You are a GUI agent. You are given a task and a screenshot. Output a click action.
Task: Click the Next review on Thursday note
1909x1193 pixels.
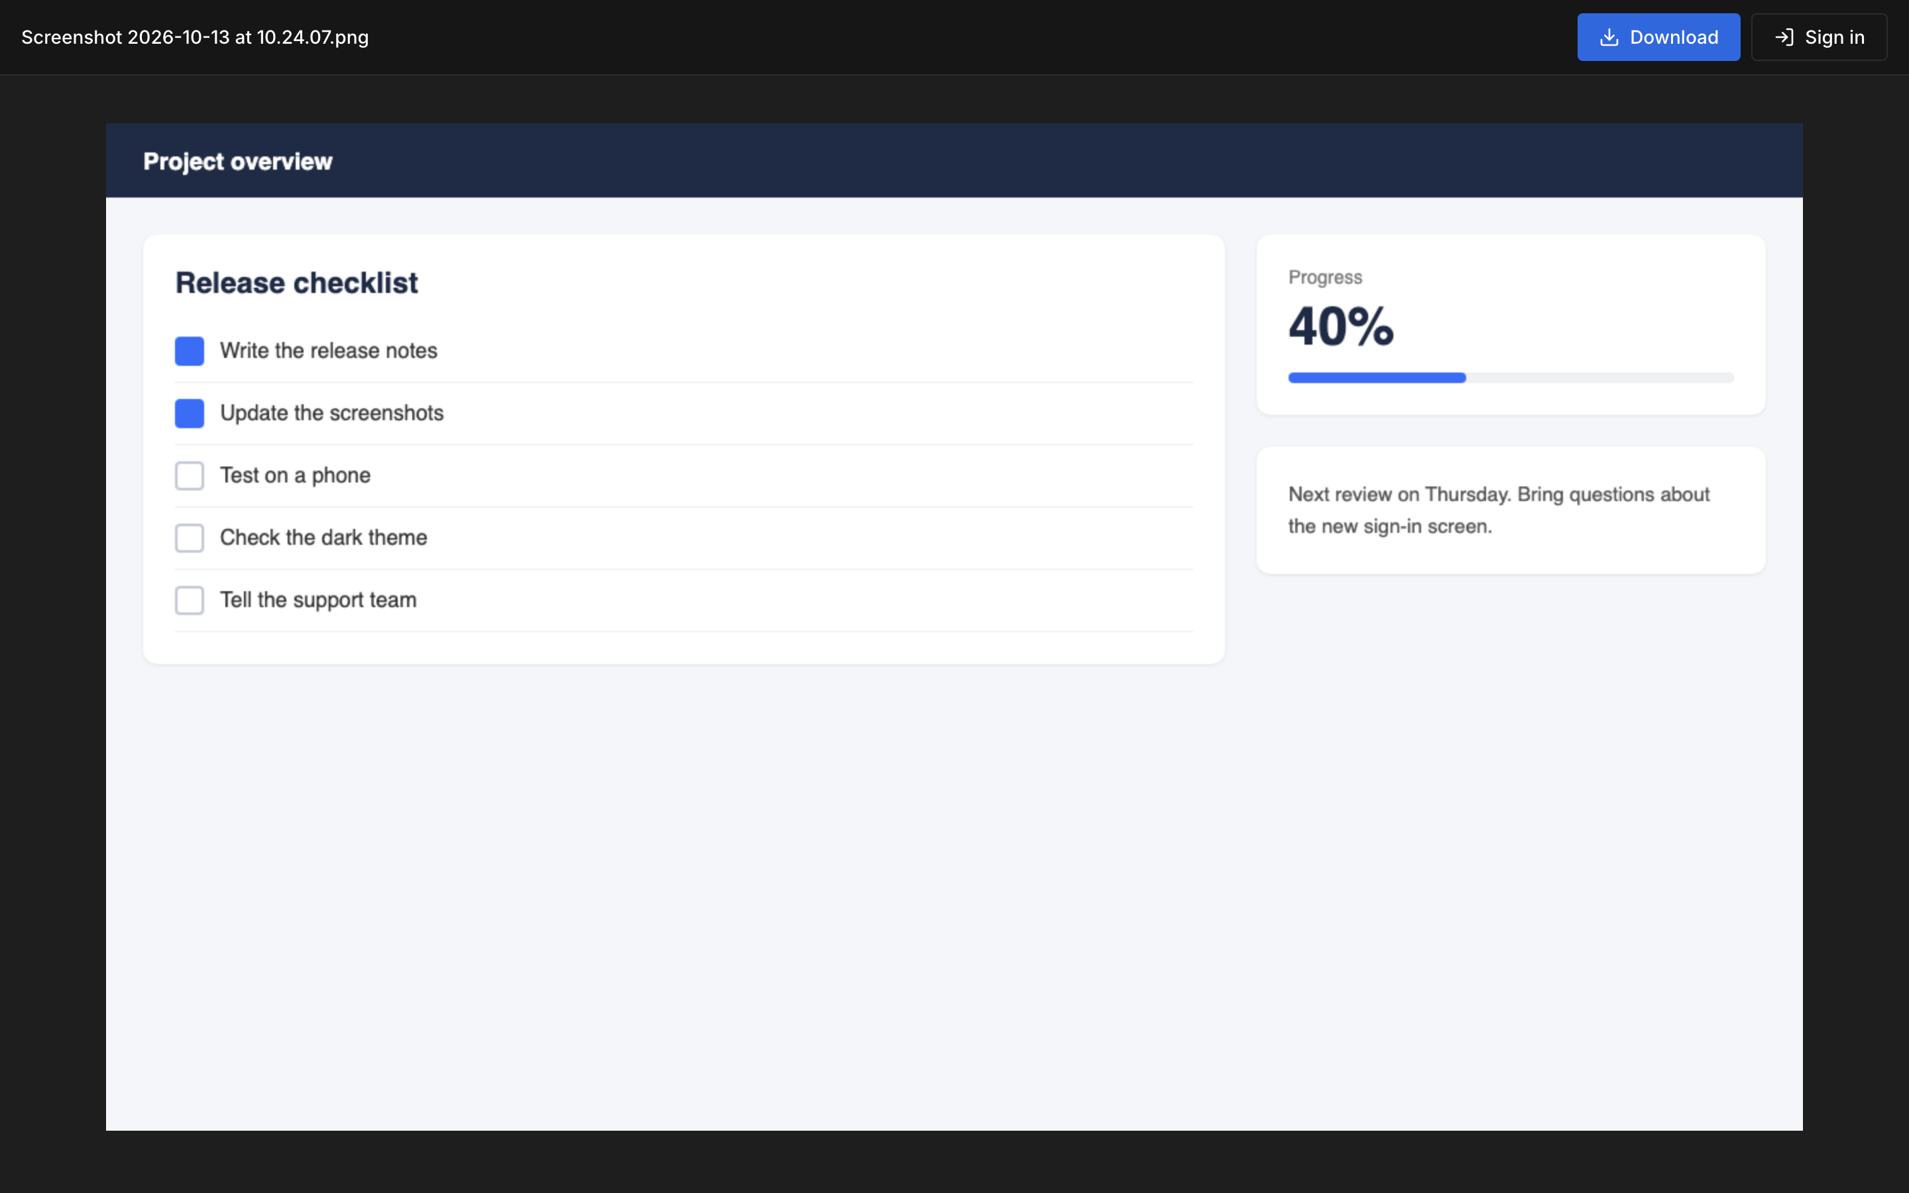pos(1499,510)
